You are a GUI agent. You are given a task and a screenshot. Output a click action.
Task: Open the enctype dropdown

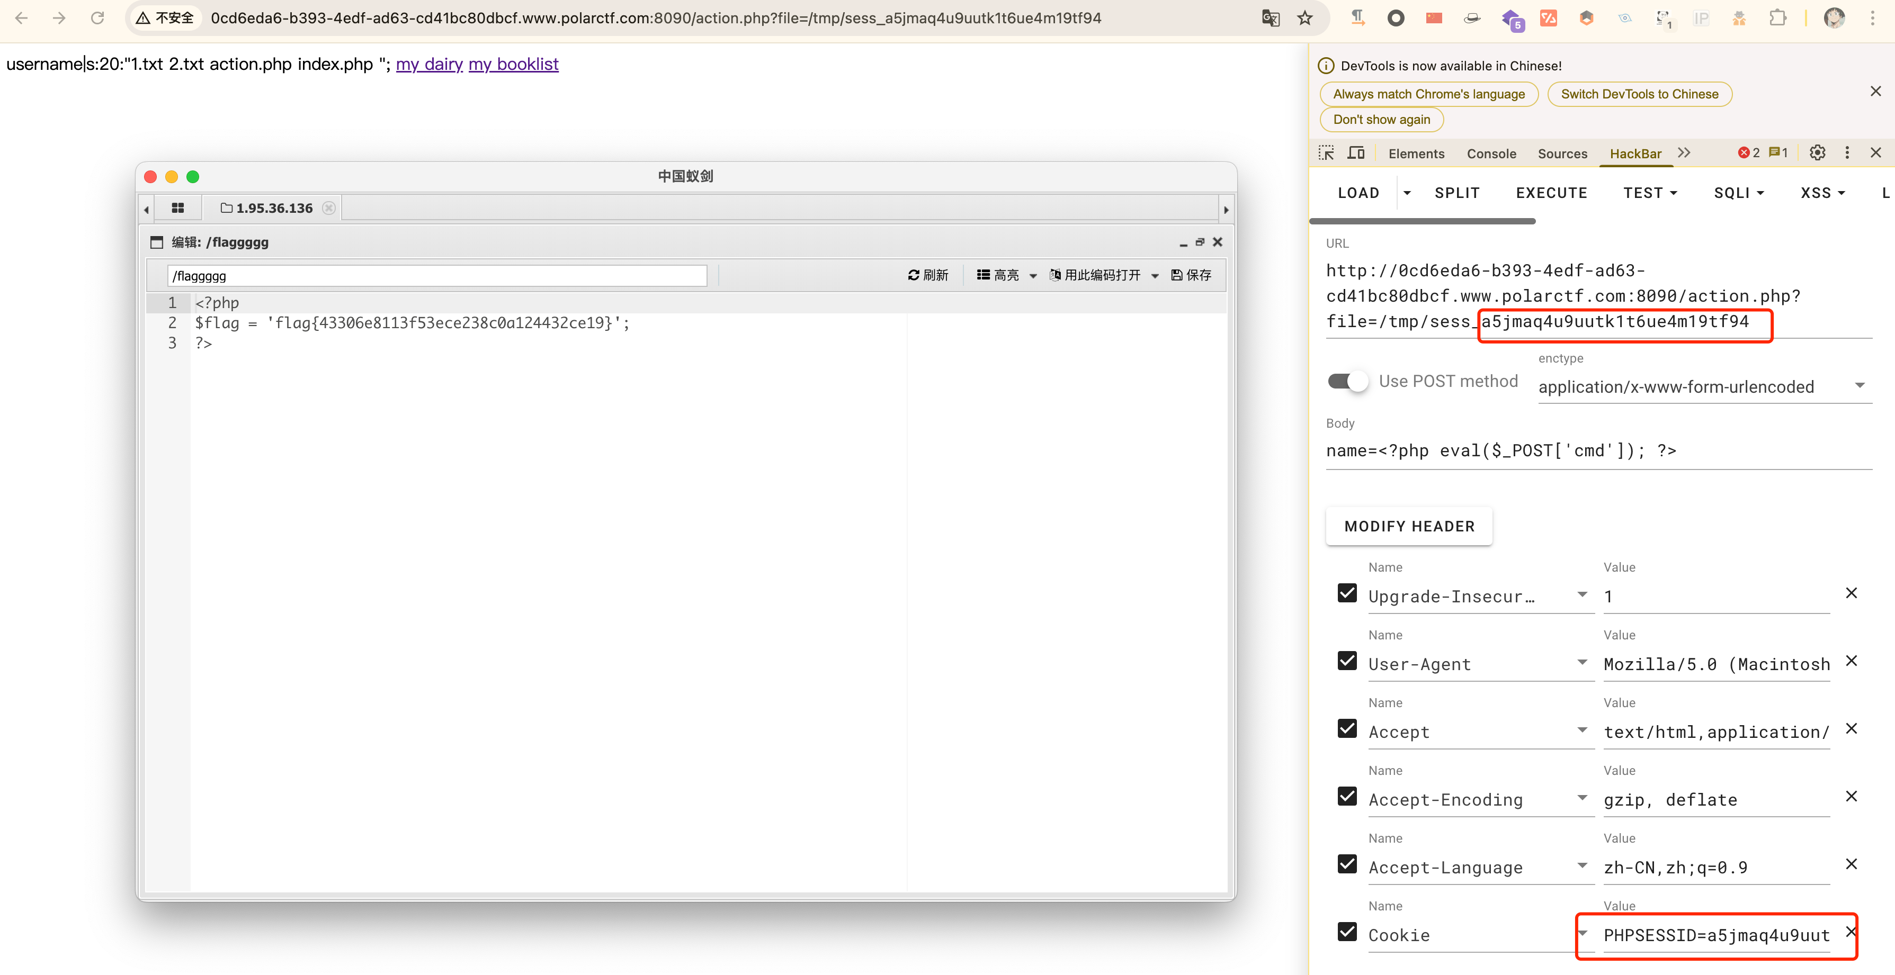pyautogui.click(x=1703, y=387)
